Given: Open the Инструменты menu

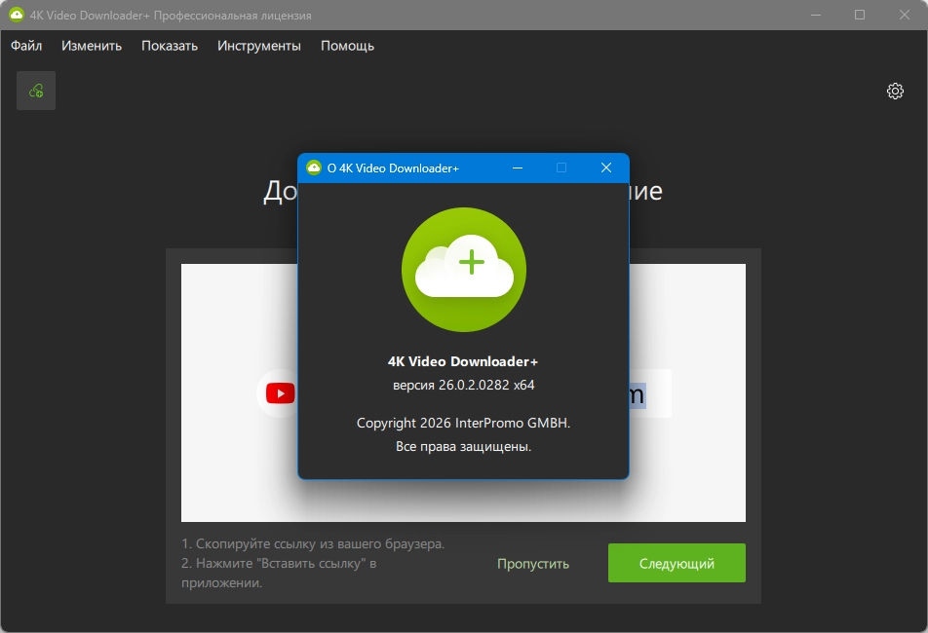Looking at the screenshot, I should (x=259, y=46).
